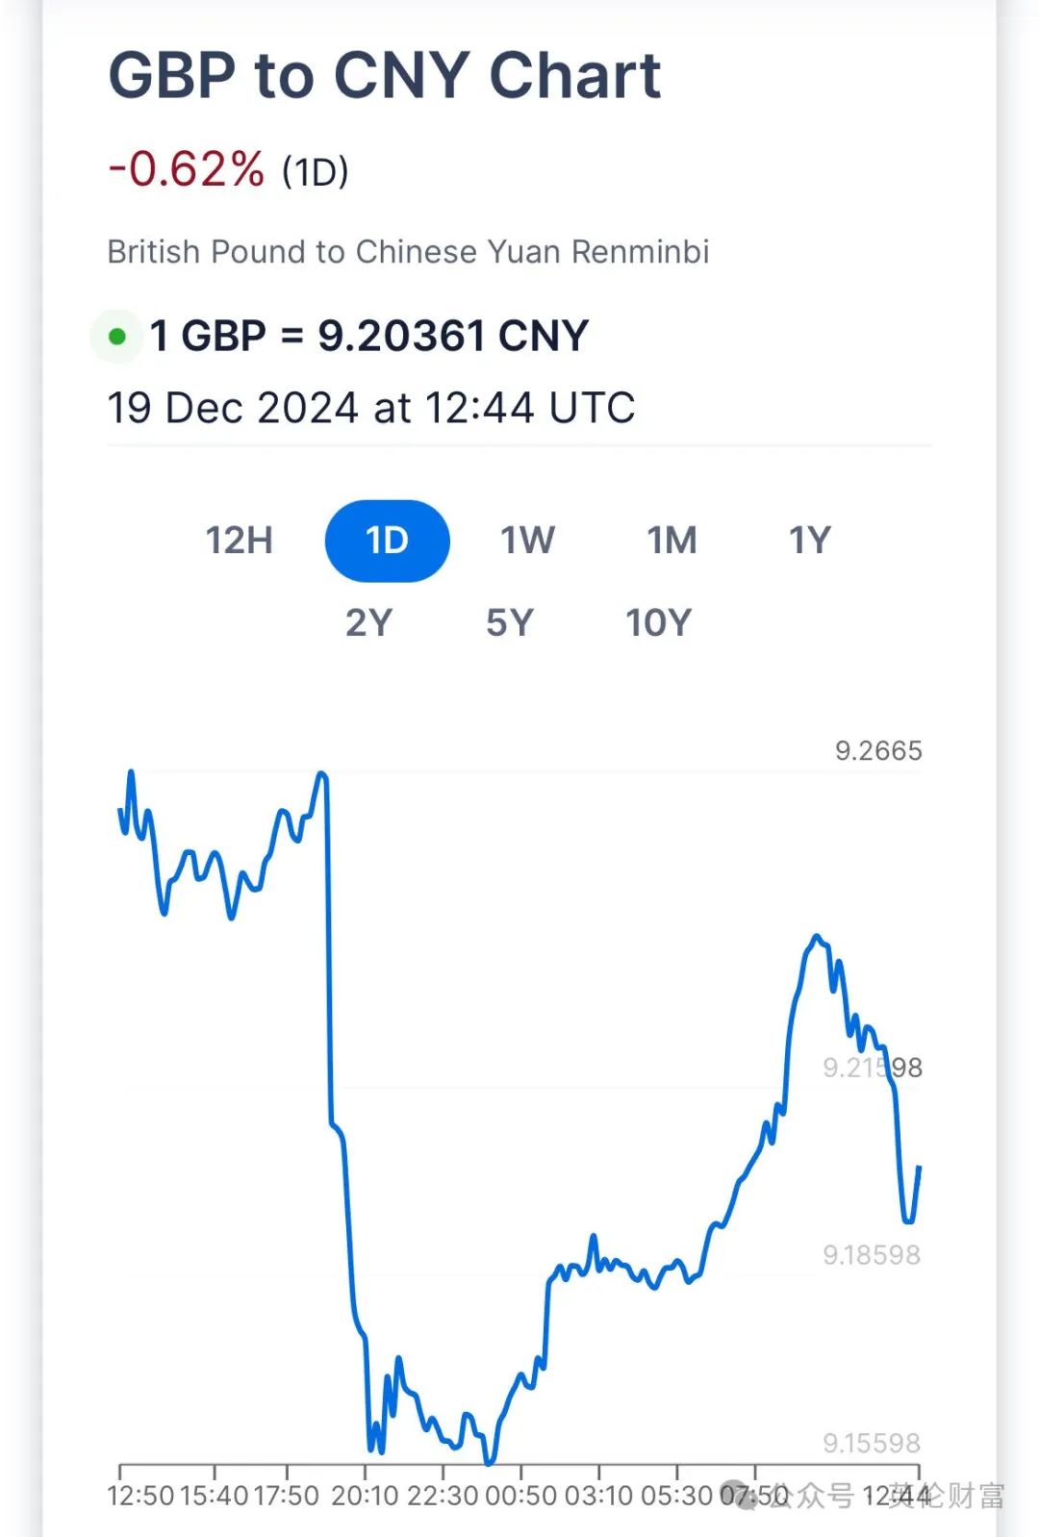The width and height of the screenshot is (1039, 1537).
Task: Click the -0.62% daily change value
Action: click(187, 169)
